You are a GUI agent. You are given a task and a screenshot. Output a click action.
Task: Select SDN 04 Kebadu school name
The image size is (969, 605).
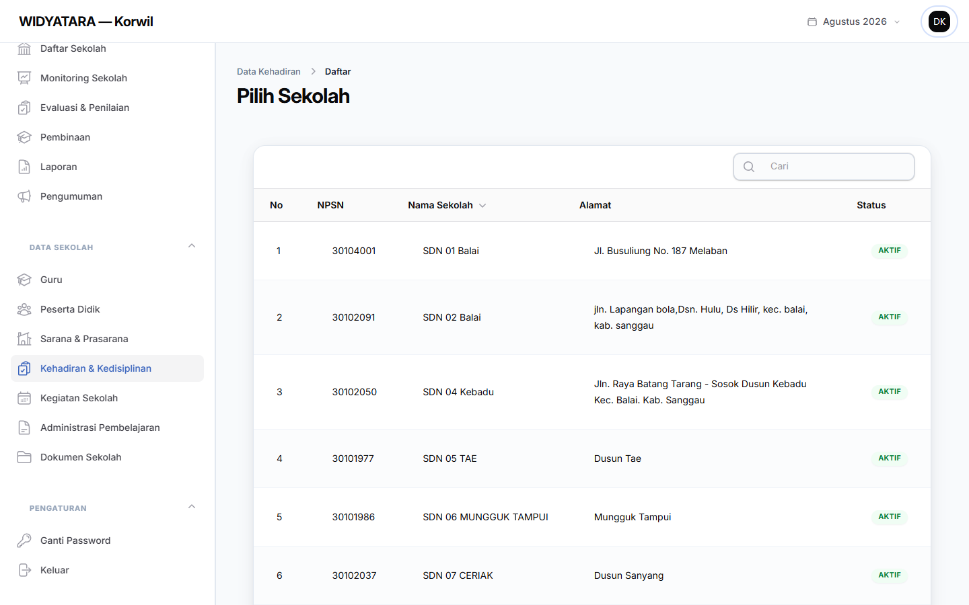[458, 392]
